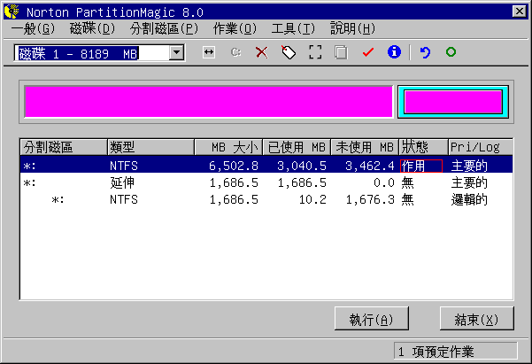Click the red X delete partition icon

coord(262,52)
